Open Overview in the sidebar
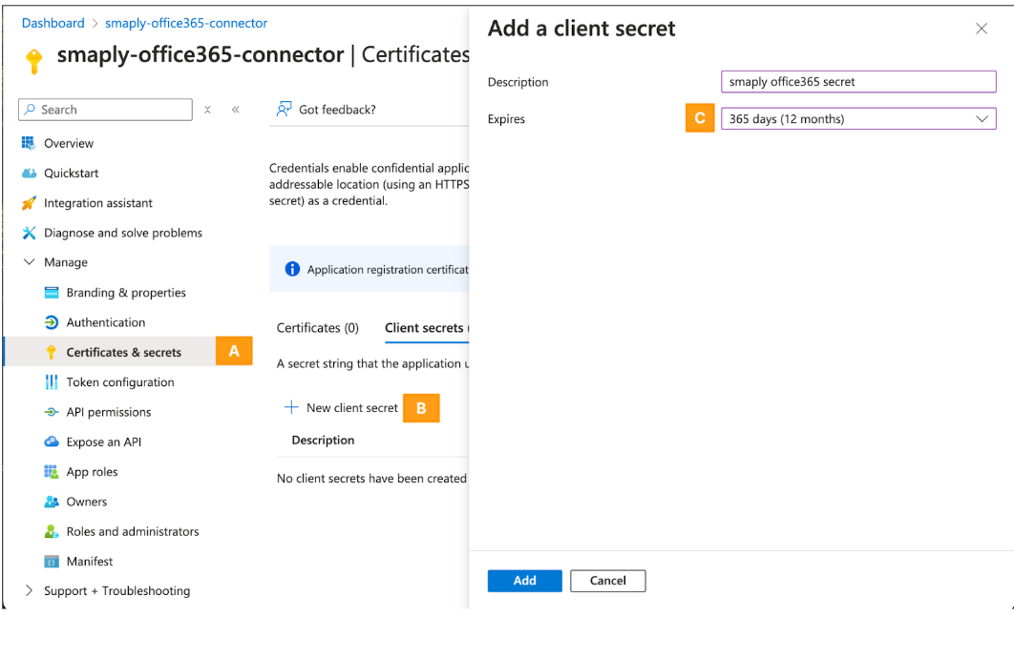Viewport: 1014px width, 658px height. 69,143
